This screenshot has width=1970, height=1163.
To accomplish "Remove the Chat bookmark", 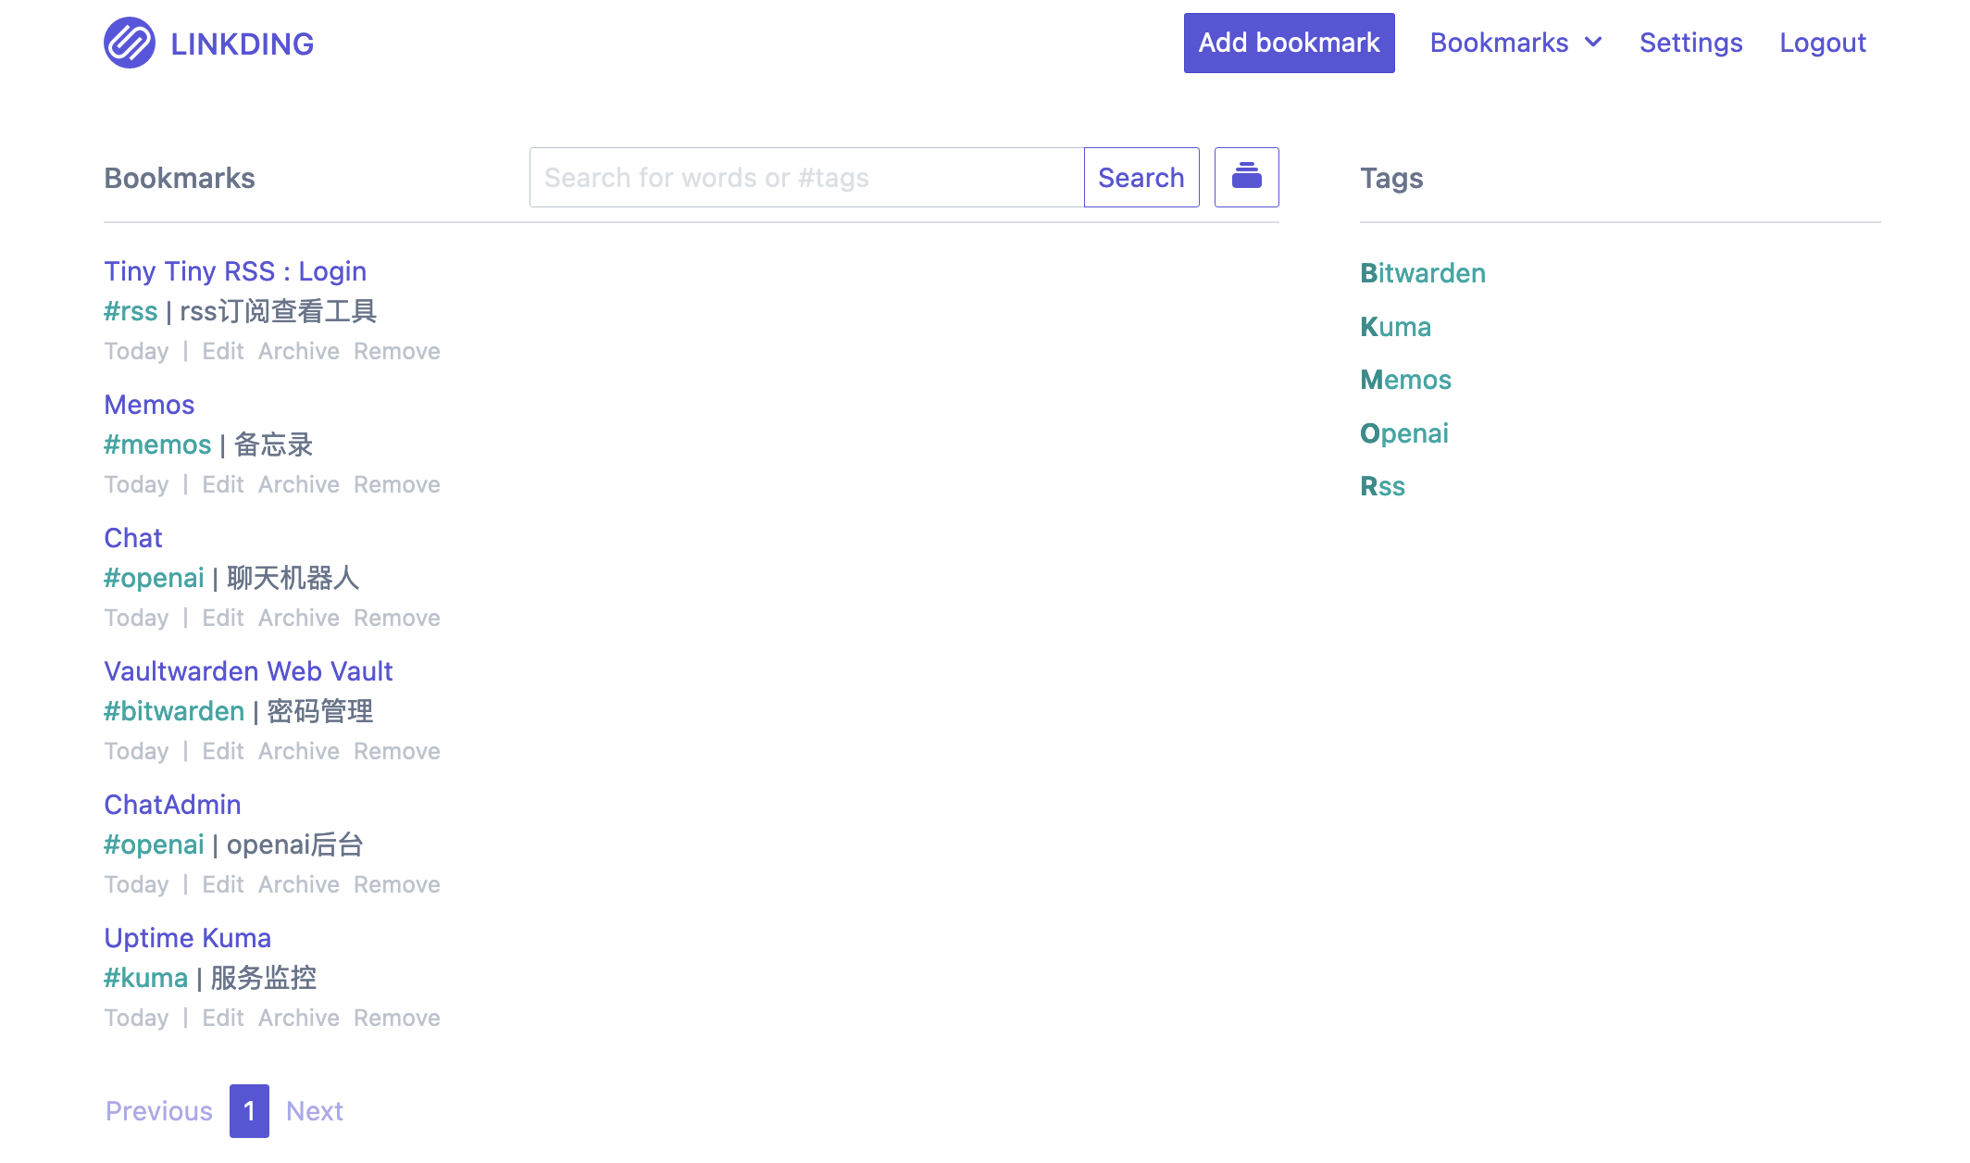I will click(397, 619).
